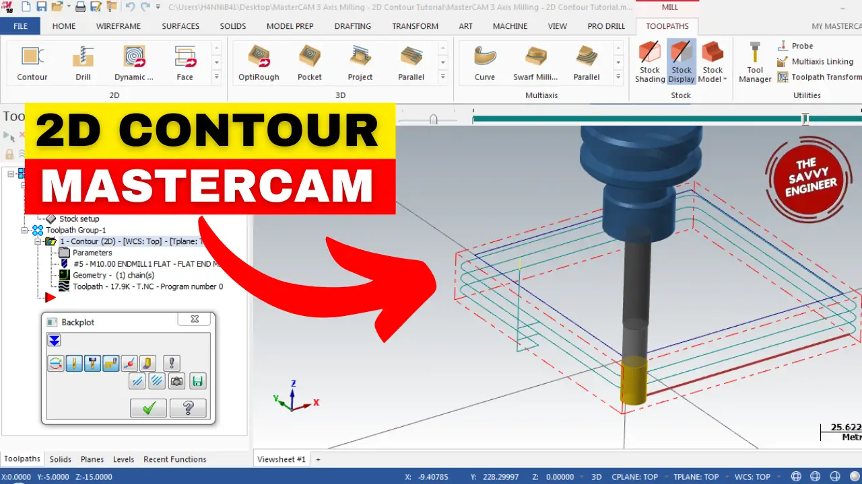
Task: Click CPLANE: TOP in status bar
Action: click(635, 477)
